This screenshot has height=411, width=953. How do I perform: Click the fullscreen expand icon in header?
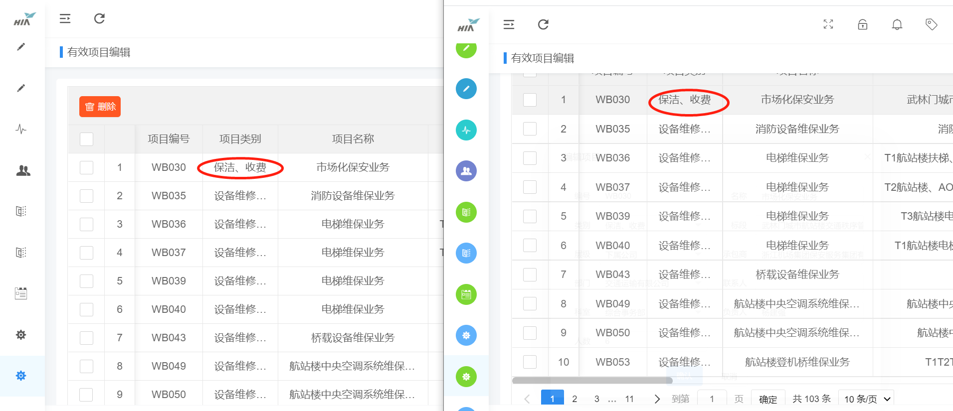point(828,24)
